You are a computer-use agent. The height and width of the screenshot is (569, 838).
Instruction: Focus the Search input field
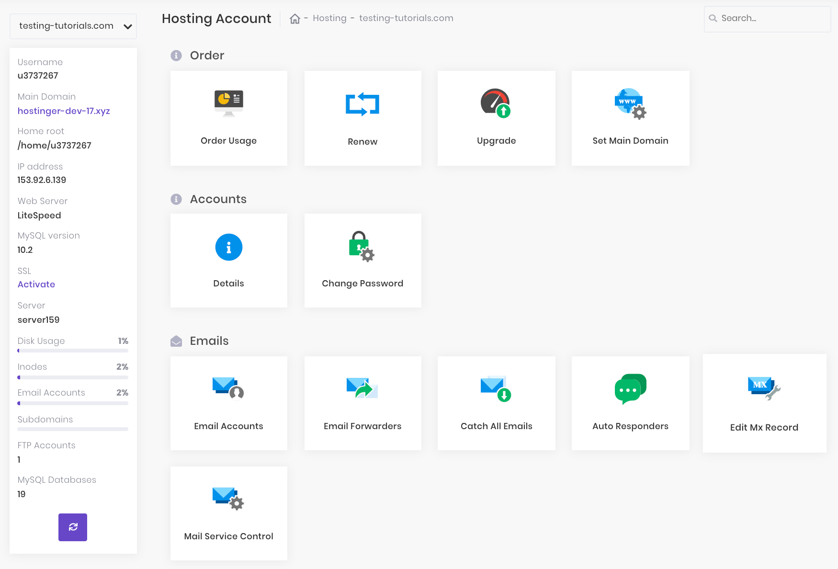coord(767,19)
